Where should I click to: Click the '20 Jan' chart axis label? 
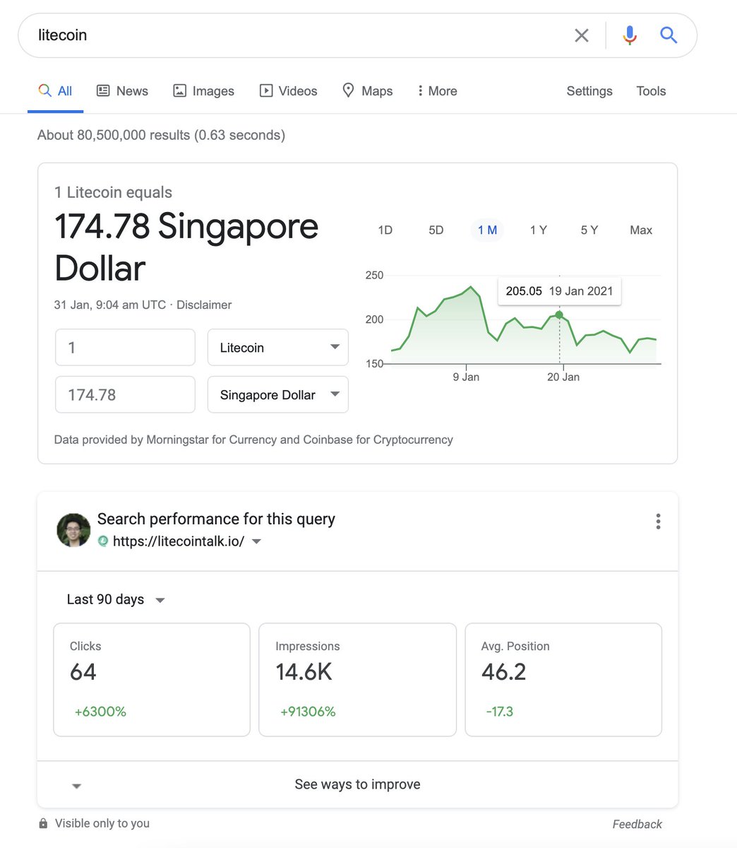563,377
